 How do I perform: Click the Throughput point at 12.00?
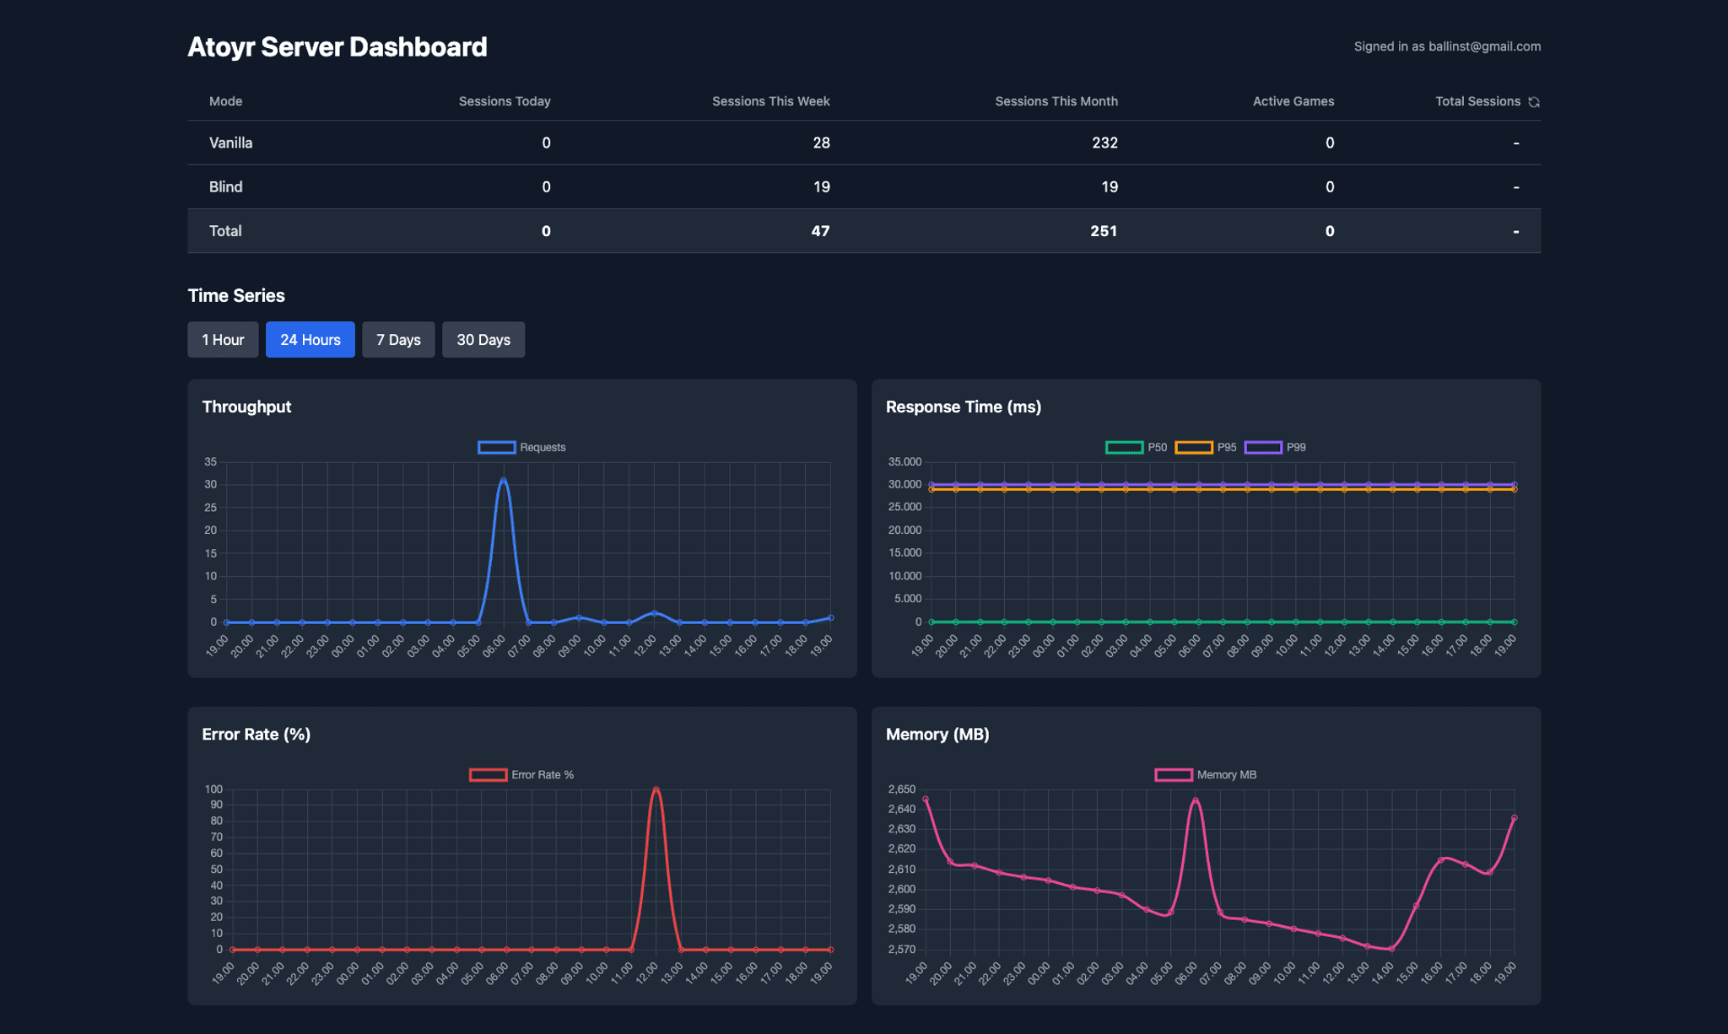coord(654,613)
